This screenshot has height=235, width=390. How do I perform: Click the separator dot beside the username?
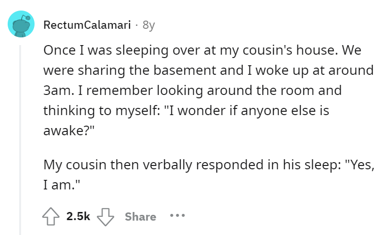point(137,25)
